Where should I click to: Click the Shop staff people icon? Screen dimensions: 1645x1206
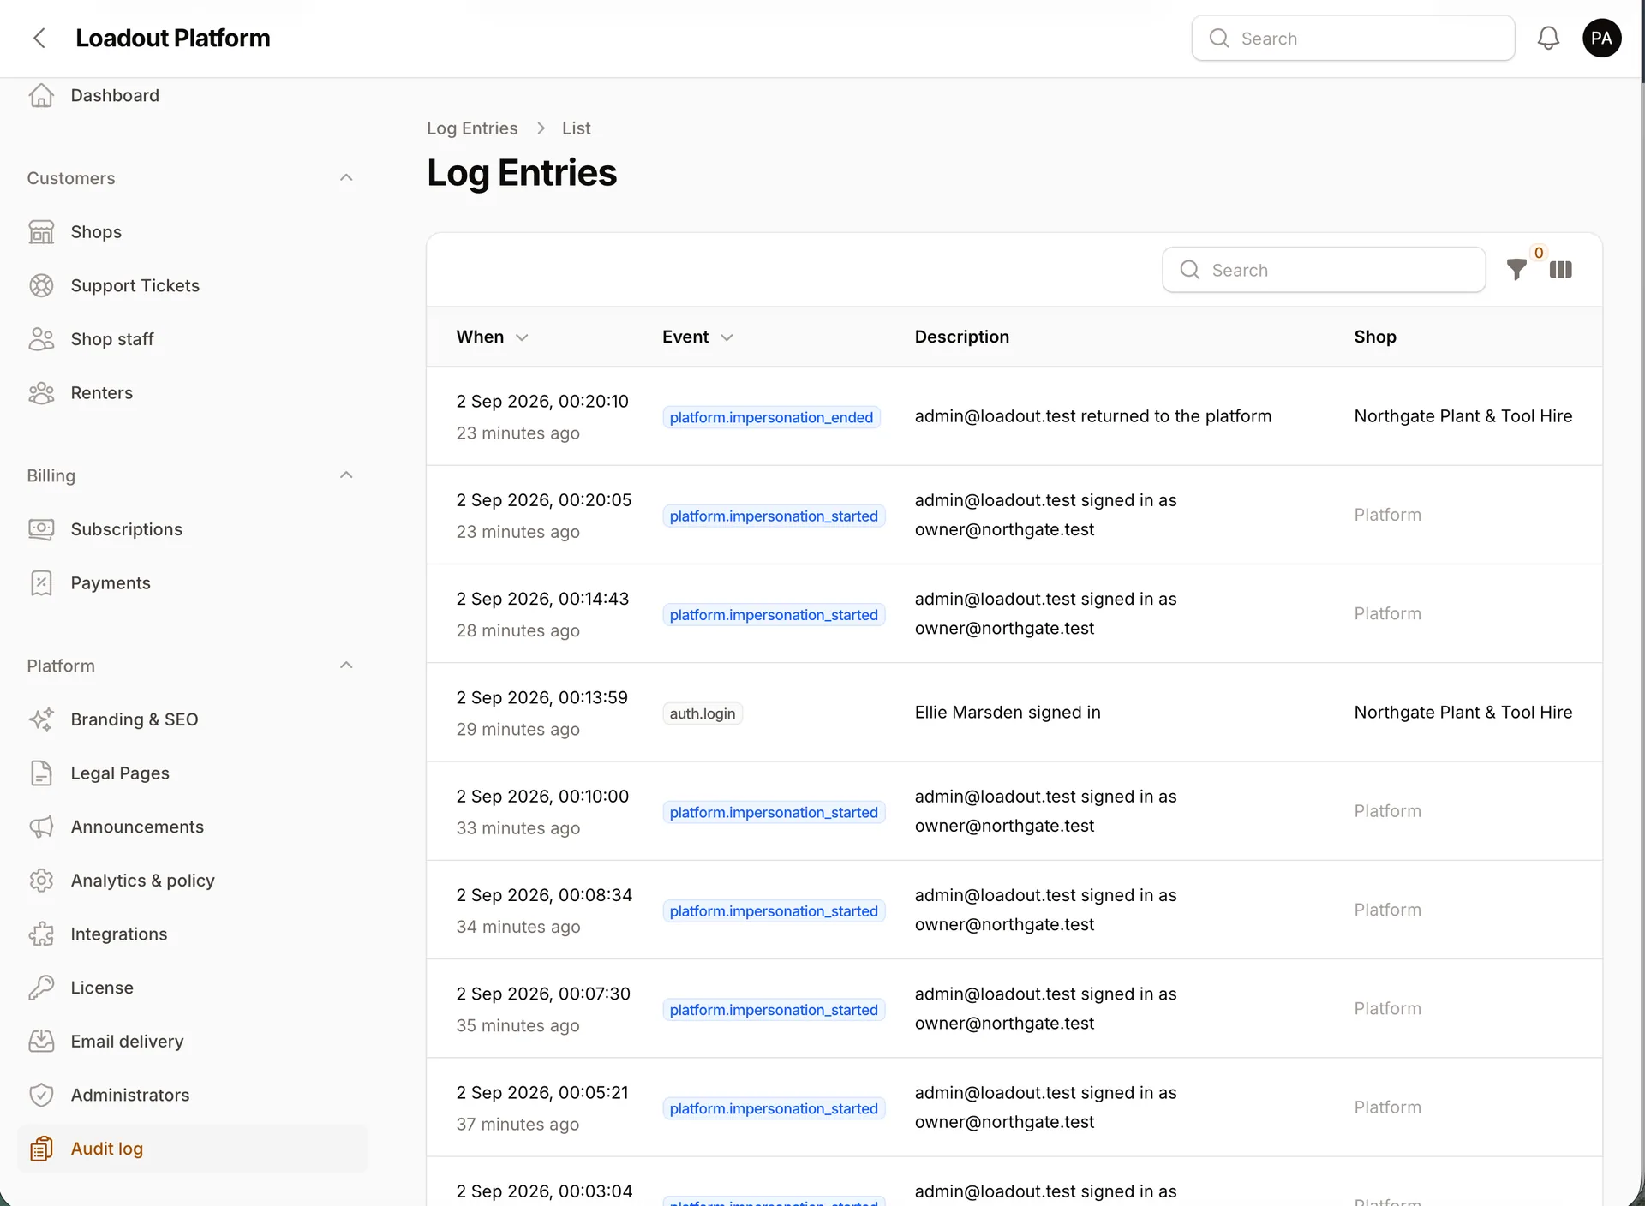tap(41, 339)
